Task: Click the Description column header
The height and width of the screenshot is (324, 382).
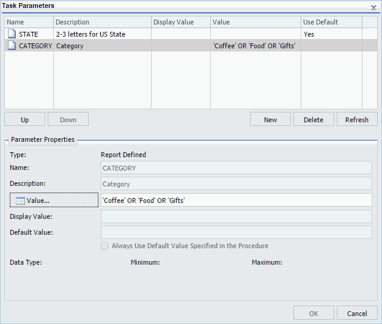Action: pyautogui.click(x=102, y=22)
